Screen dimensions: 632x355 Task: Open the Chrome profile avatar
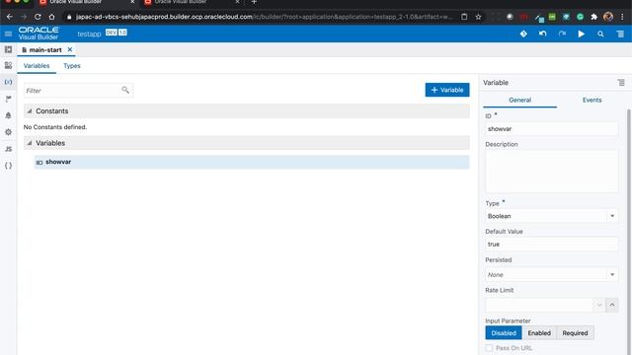pyautogui.click(x=608, y=17)
